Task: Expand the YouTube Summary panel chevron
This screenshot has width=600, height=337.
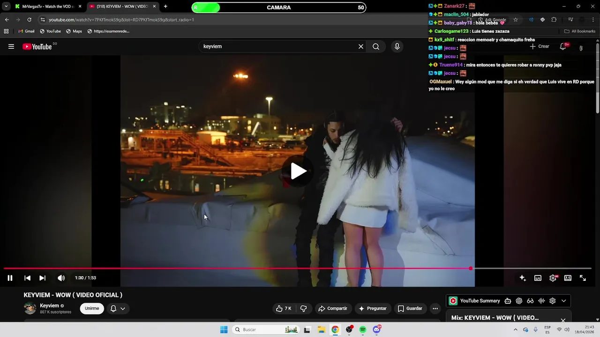Action: tap(563, 301)
